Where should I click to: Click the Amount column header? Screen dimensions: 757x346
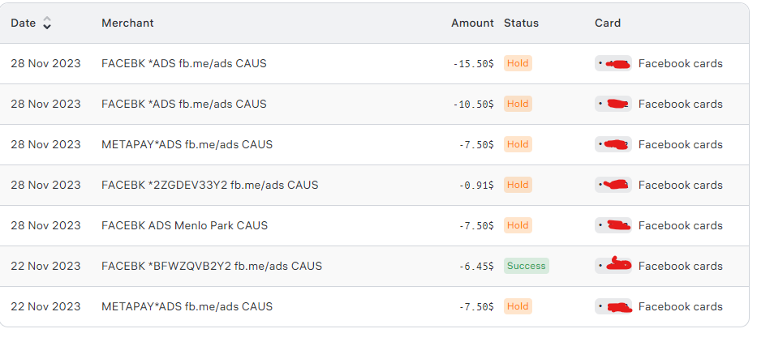pos(472,23)
